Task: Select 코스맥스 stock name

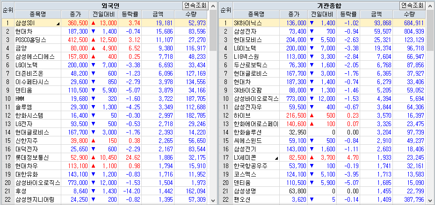Action: click(245, 175)
